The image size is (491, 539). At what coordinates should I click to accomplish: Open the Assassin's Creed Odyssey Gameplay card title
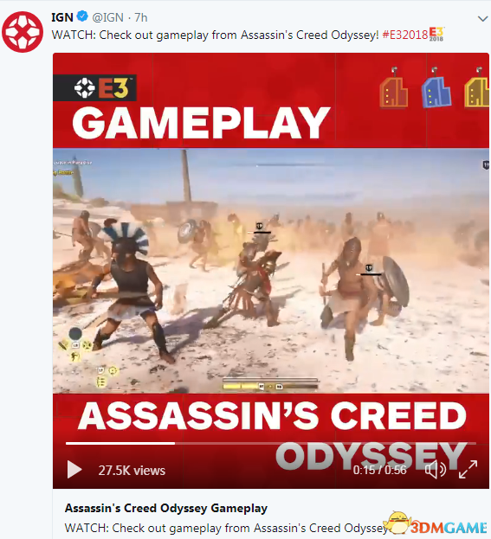tap(166, 508)
